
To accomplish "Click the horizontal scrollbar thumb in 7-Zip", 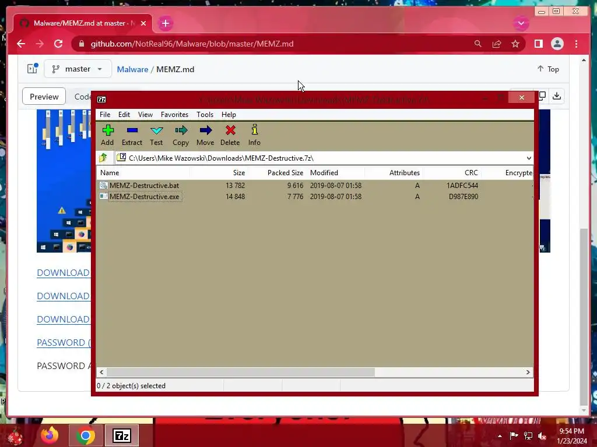I will tap(241, 372).
